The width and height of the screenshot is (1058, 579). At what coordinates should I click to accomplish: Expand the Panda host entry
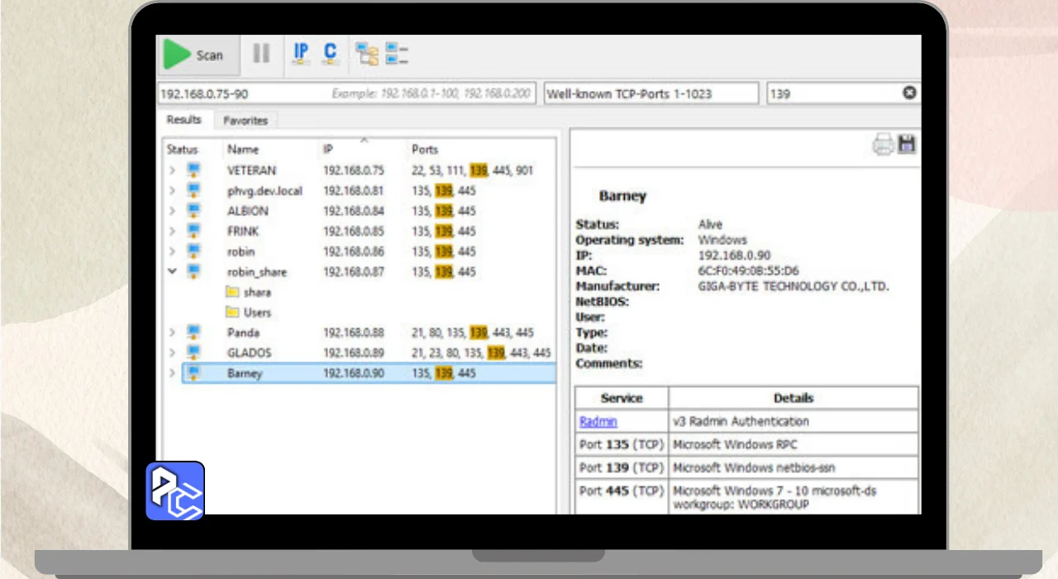172,333
